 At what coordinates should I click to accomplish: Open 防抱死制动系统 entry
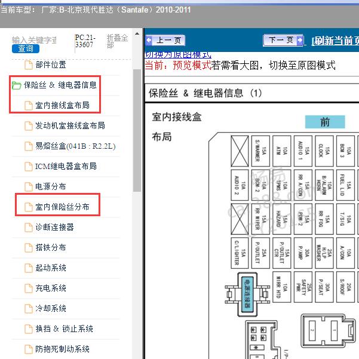[62, 349]
